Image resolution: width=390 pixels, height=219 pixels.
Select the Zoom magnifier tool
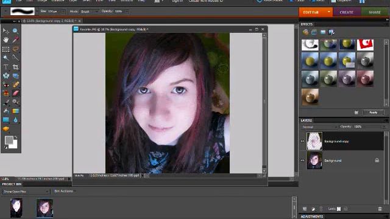click(15, 31)
